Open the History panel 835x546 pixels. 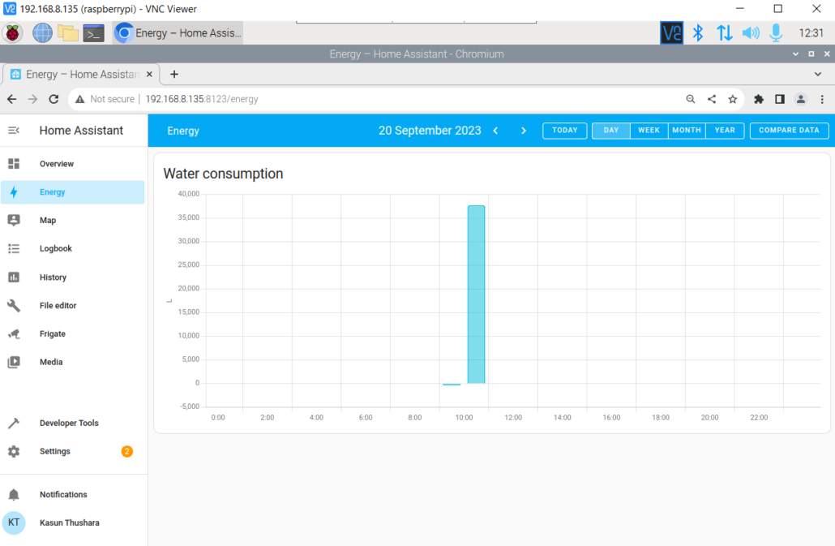tap(53, 277)
